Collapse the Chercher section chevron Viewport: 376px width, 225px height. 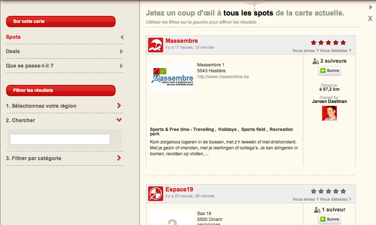tap(119, 120)
